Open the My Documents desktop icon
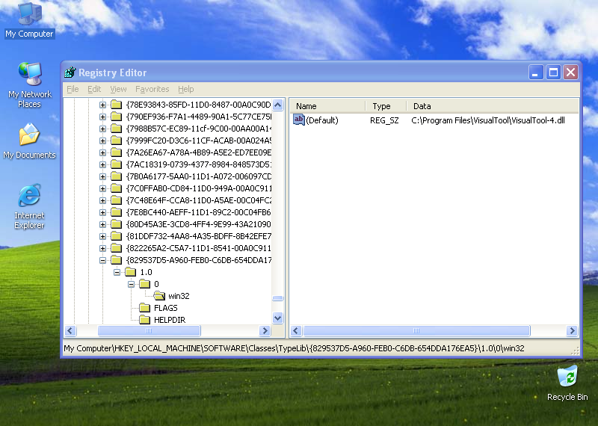 [29, 141]
